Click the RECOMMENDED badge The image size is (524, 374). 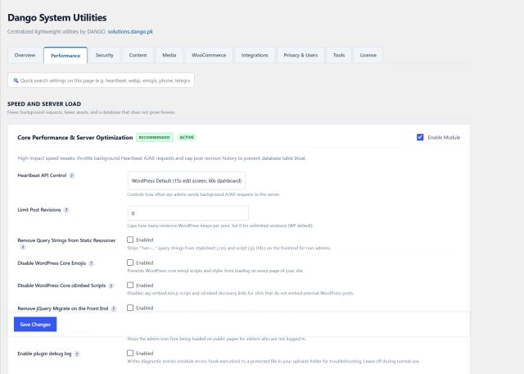pos(155,137)
